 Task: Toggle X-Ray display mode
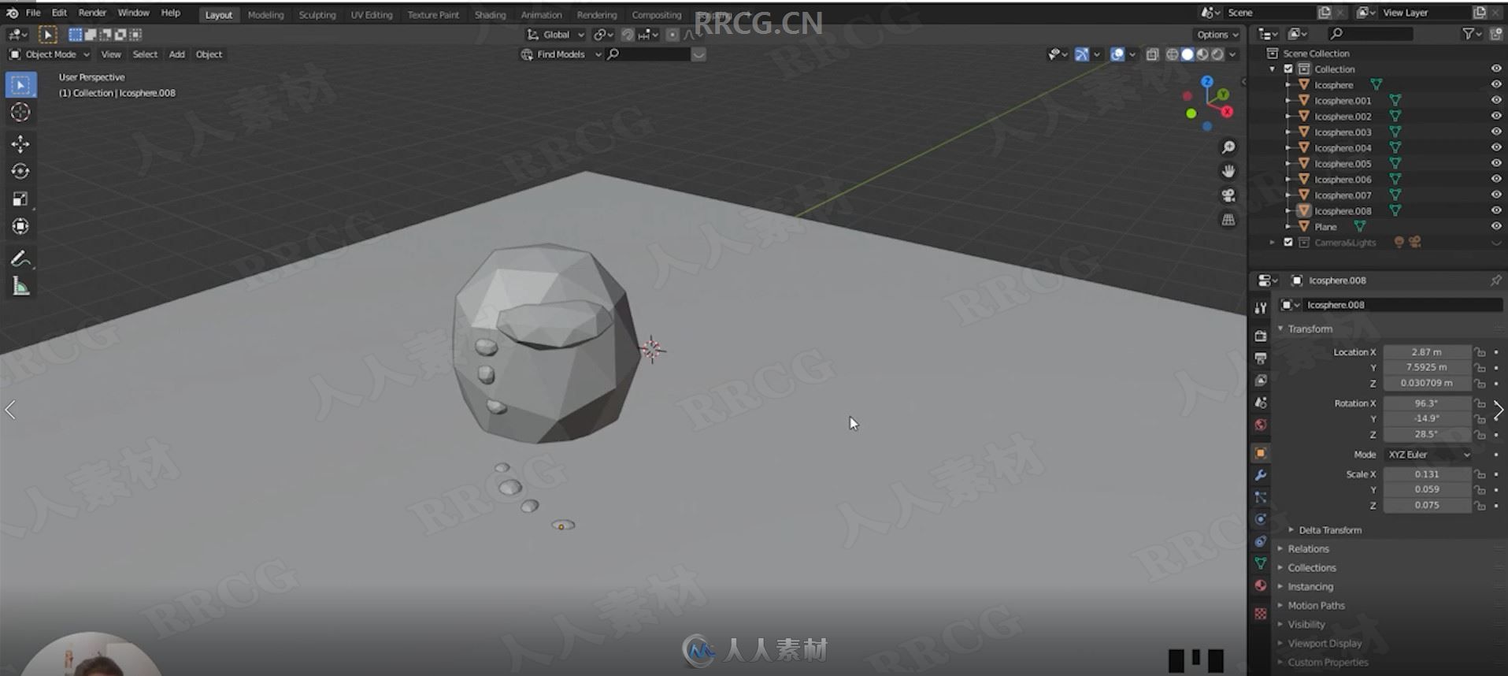(1152, 54)
